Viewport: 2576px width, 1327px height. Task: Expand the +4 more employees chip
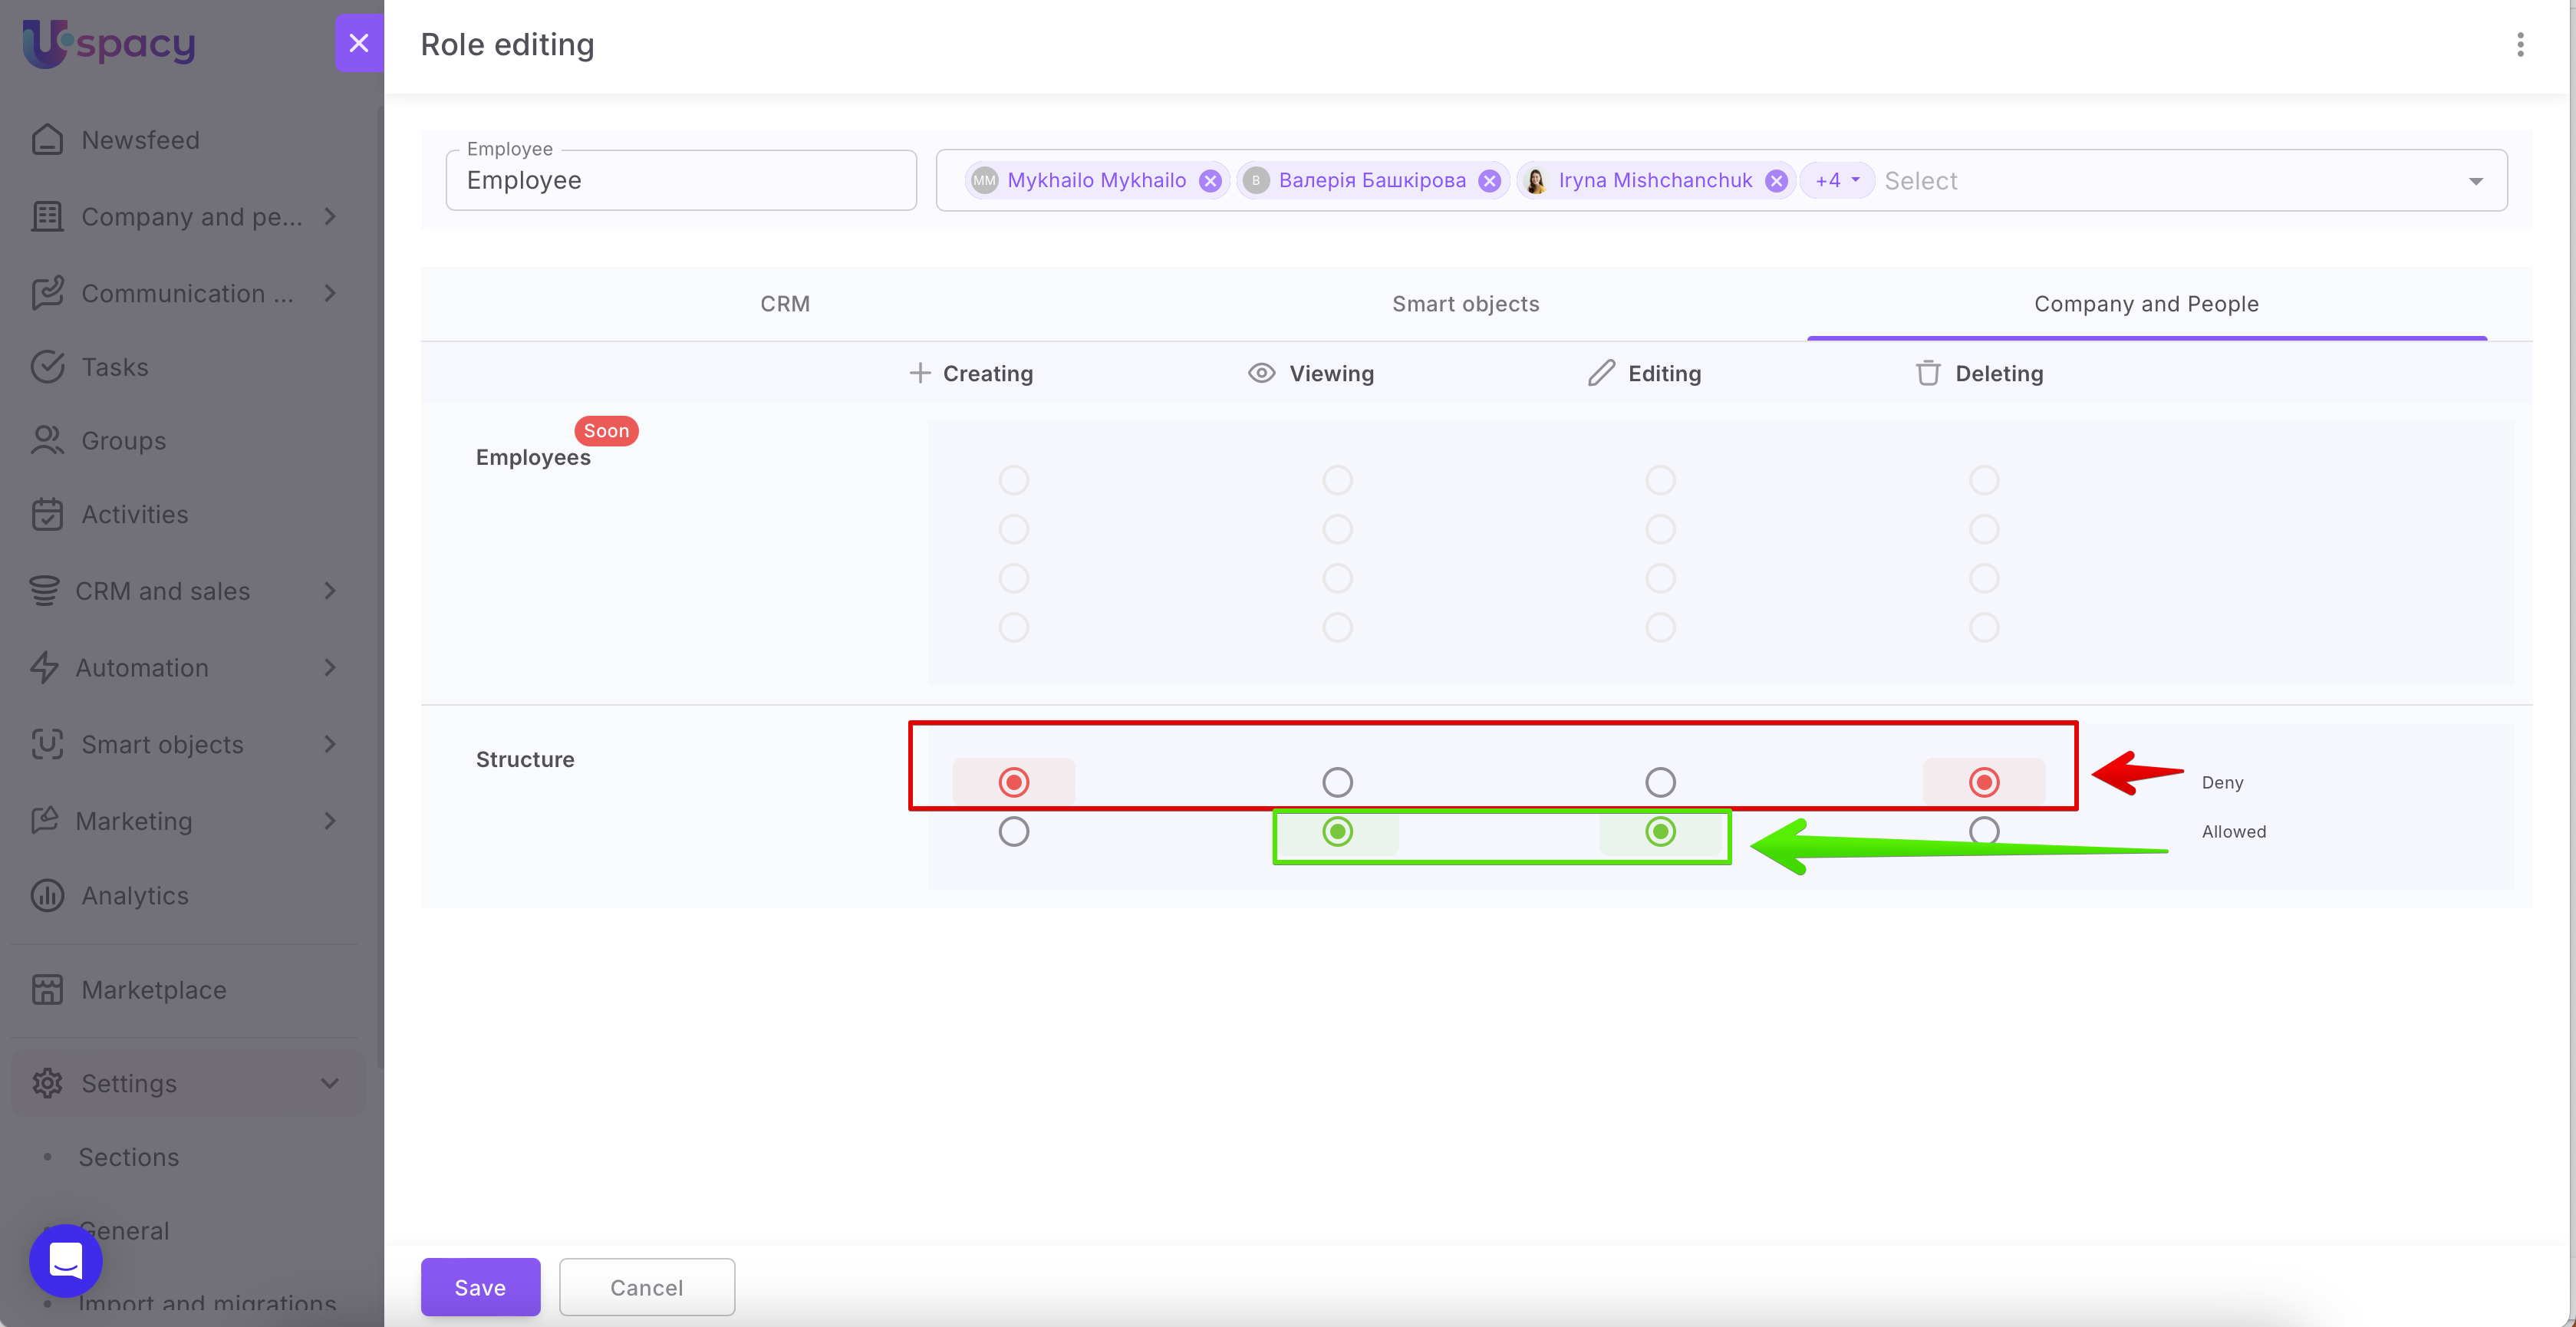1836,181
